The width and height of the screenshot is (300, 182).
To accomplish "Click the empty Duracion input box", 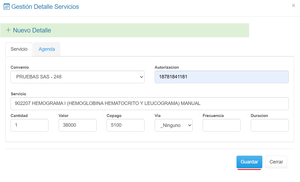I will click(x=269, y=125).
